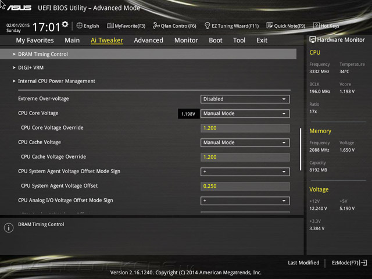Open CPU Cache Voltage mode dropdown
The width and height of the screenshot is (372, 279).
245,142
